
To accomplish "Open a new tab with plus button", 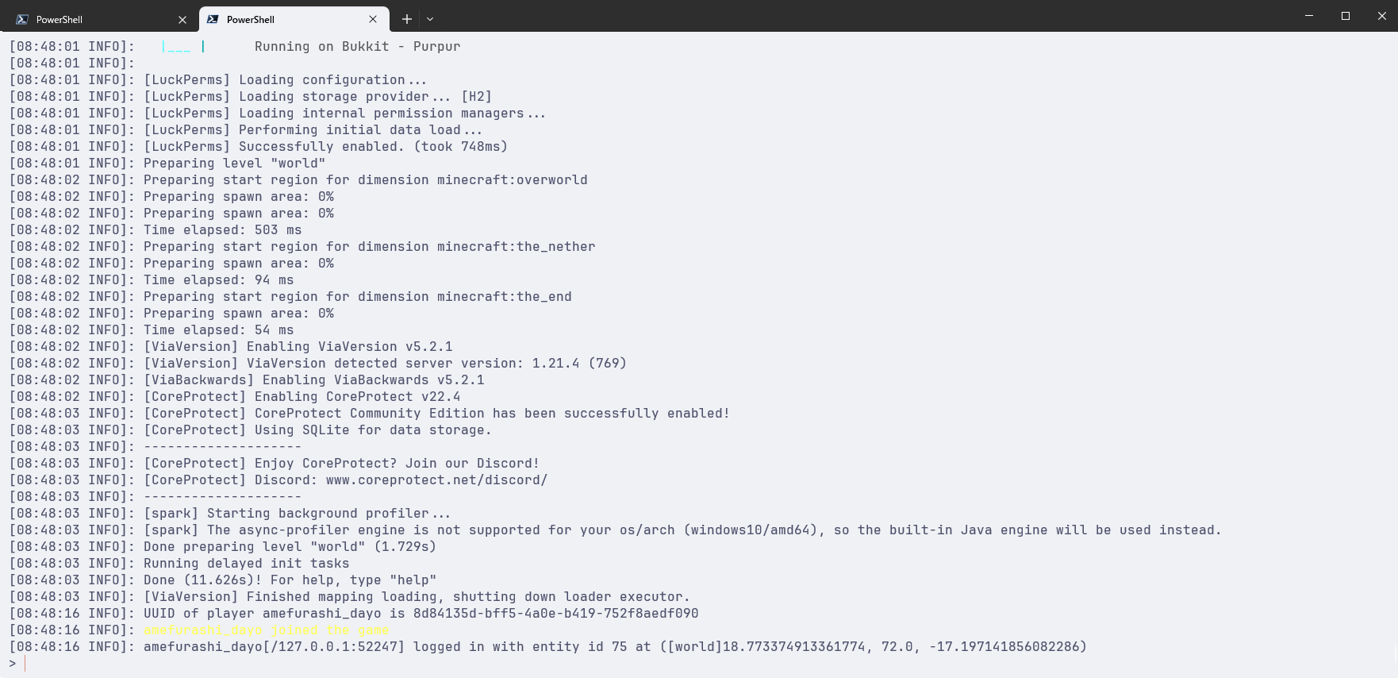I will (x=407, y=19).
